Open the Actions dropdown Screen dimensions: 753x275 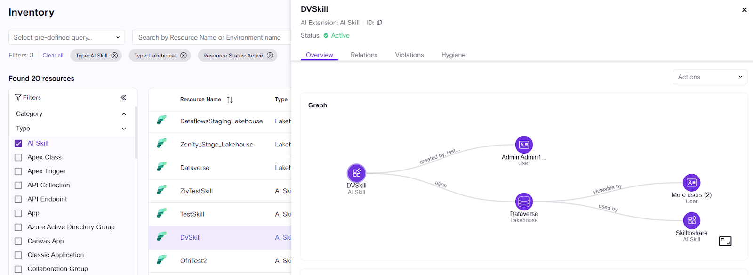(x=710, y=77)
